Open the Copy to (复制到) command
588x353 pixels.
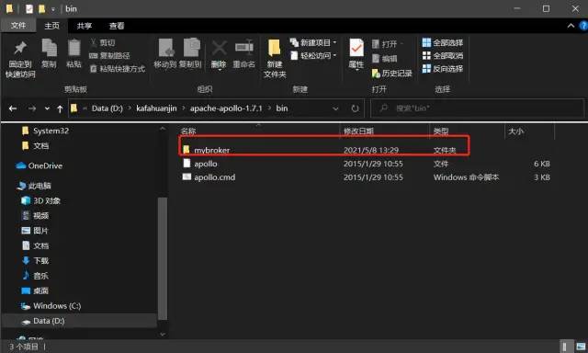click(x=190, y=53)
